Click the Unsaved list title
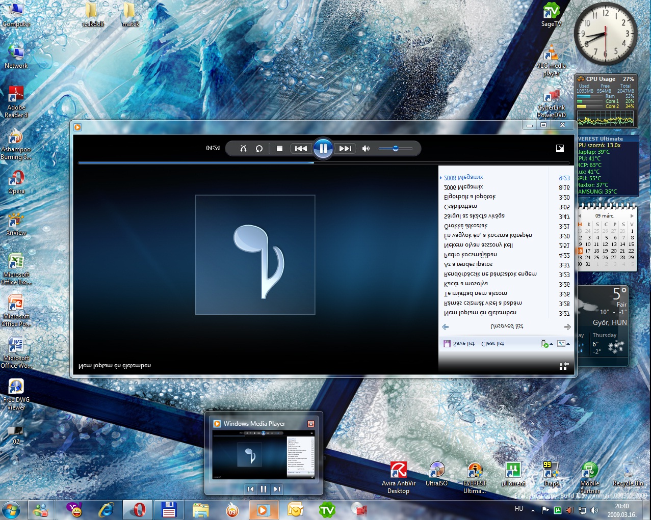The image size is (651, 520). click(507, 326)
